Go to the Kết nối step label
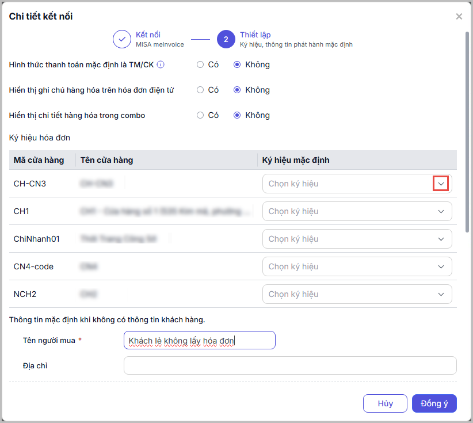473x423 pixels. (x=148, y=35)
